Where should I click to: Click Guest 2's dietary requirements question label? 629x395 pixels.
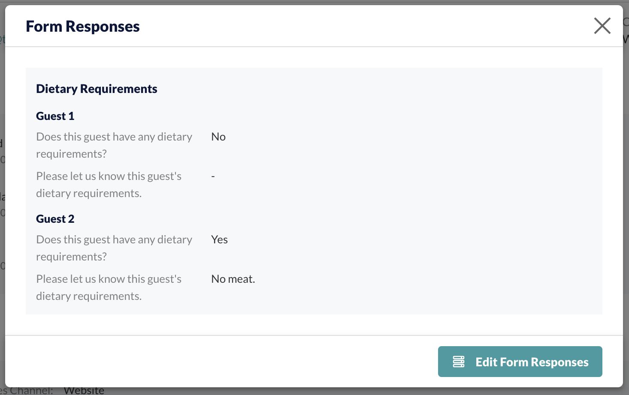(x=114, y=248)
